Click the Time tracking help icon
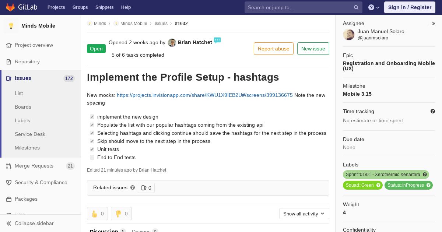 point(433,111)
